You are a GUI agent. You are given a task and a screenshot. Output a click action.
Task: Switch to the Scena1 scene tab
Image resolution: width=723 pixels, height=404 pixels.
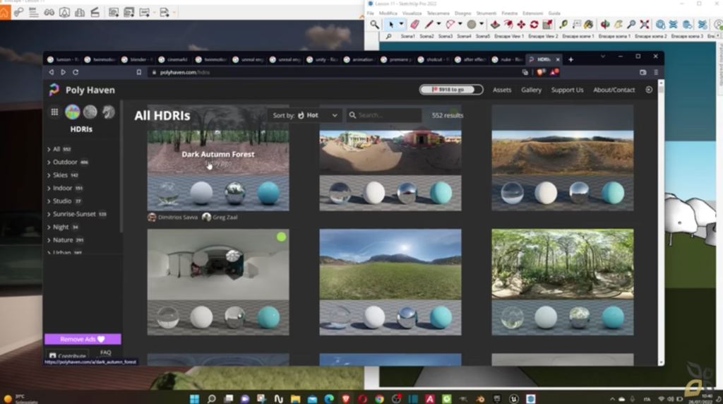tap(407, 36)
